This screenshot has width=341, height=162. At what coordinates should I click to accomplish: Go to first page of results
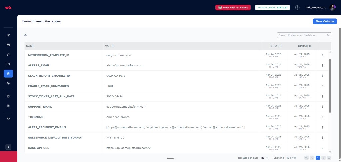[306, 158]
